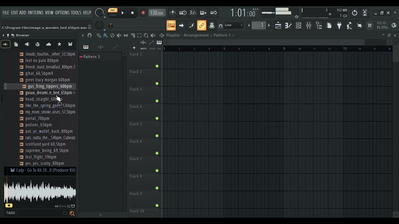Select sample portal_70bpm

point(37,118)
